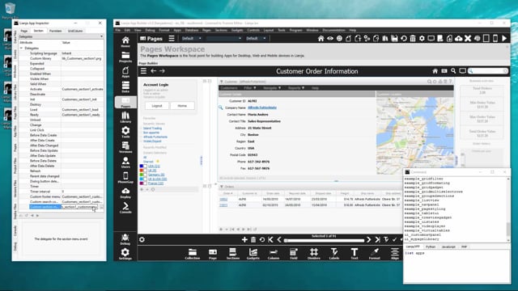Check the UK & USA checkbox in the Instant Selections list
The height and width of the screenshot is (291, 518).
point(145,179)
